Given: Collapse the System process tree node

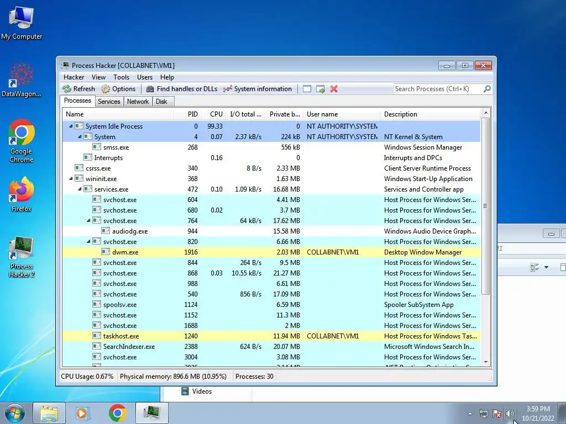Looking at the screenshot, I should [80, 137].
